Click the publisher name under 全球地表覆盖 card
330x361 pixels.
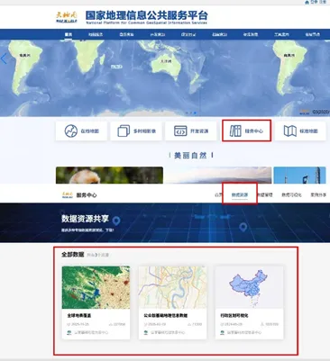[91, 332]
